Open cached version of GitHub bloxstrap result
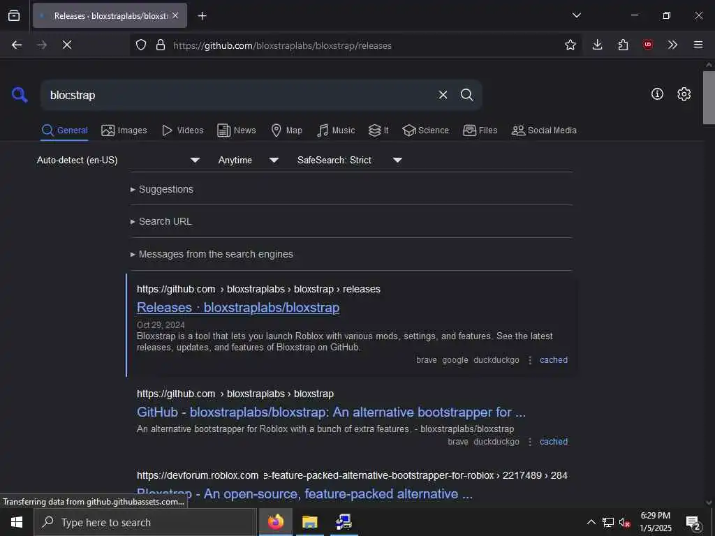Screen dimensions: 715x536 [554, 442]
